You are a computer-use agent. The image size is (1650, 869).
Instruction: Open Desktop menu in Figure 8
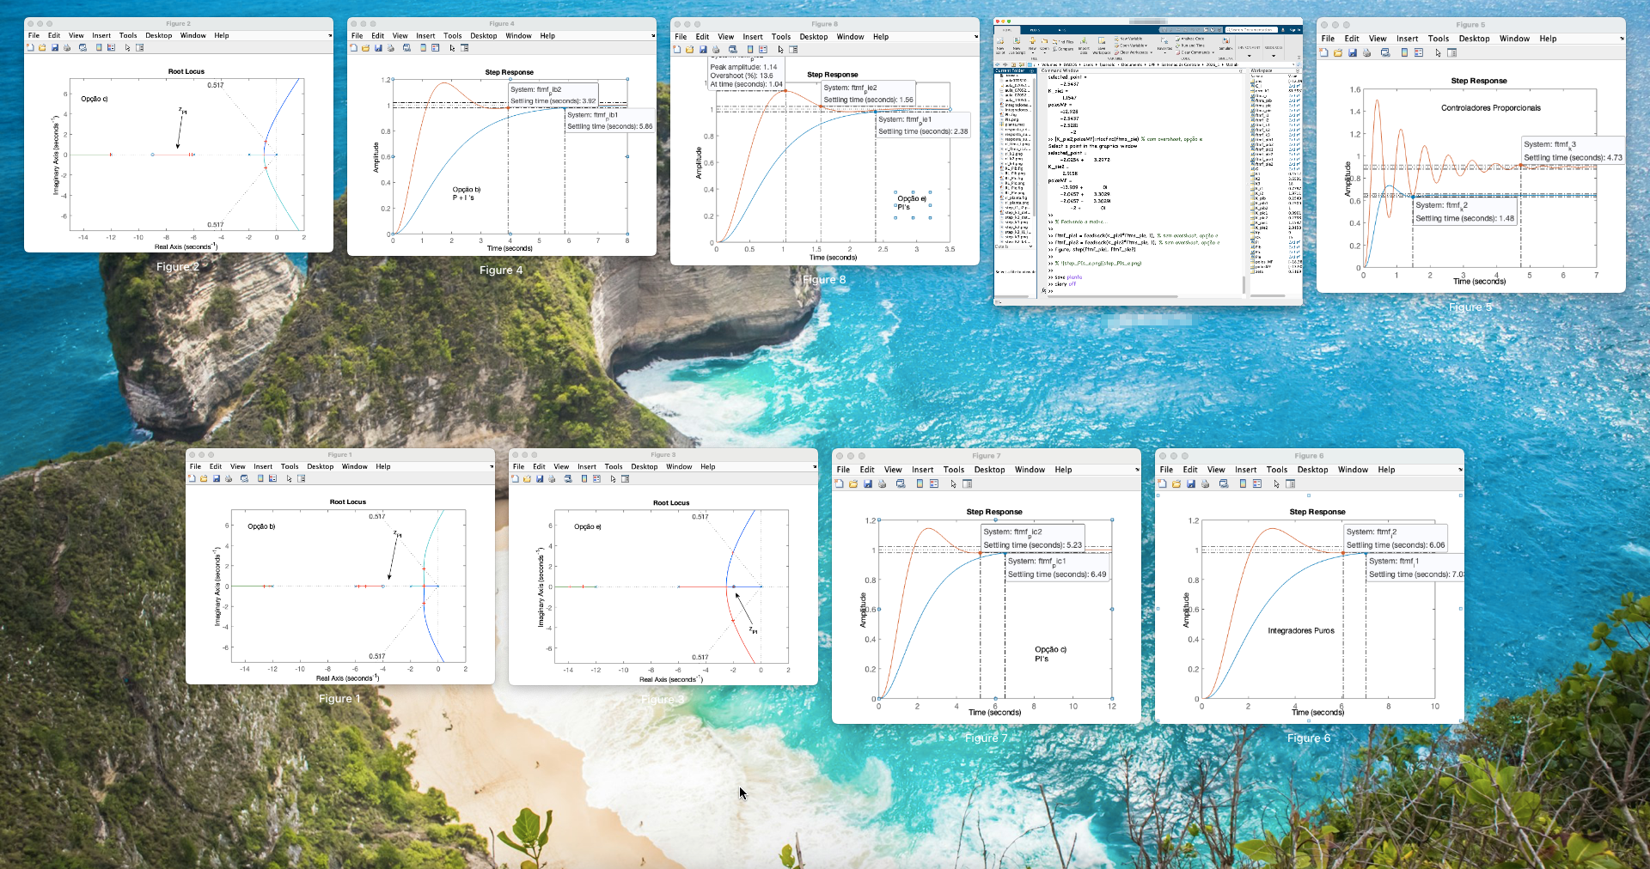pyautogui.click(x=813, y=37)
